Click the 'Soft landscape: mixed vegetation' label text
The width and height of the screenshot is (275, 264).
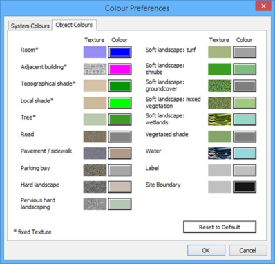[173, 102]
